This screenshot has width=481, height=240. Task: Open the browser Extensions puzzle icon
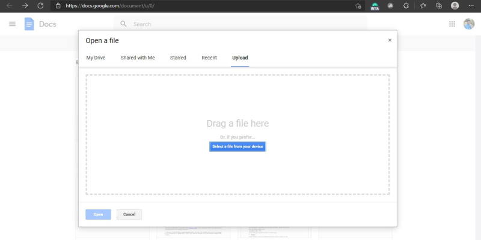[x=406, y=5]
